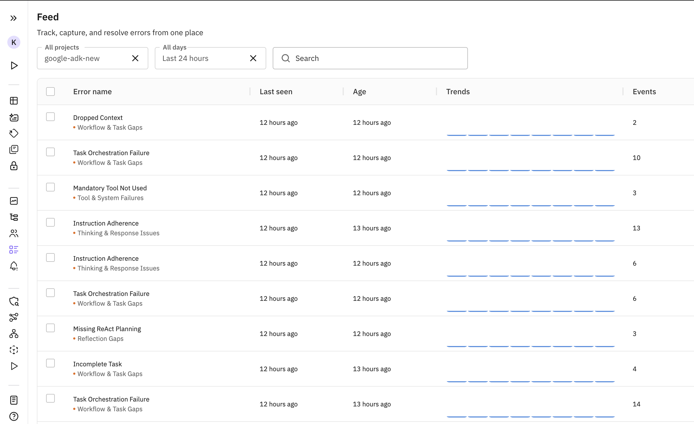The width and height of the screenshot is (694, 424).
Task: Open the stacked documents icon in sidebar
Action: (14, 150)
